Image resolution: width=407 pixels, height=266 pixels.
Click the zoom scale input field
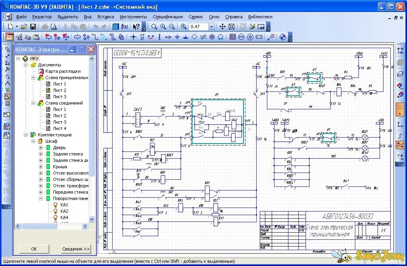click(198, 27)
